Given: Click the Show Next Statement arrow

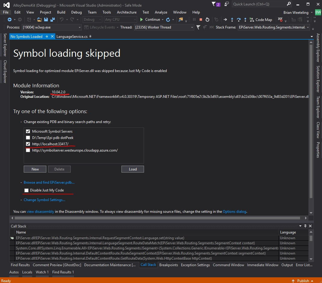Looking at the screenshot, I should [x=225, y=20].
